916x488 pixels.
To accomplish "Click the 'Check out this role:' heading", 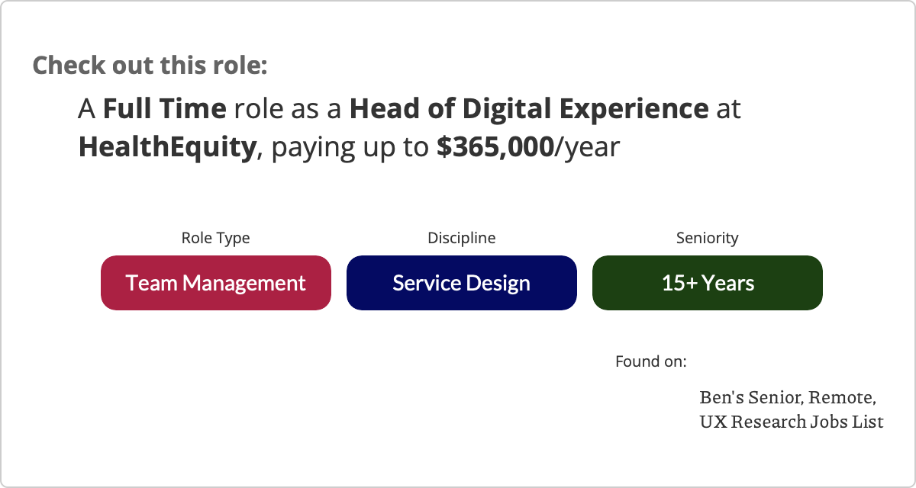I will click(x=150, y=65).
